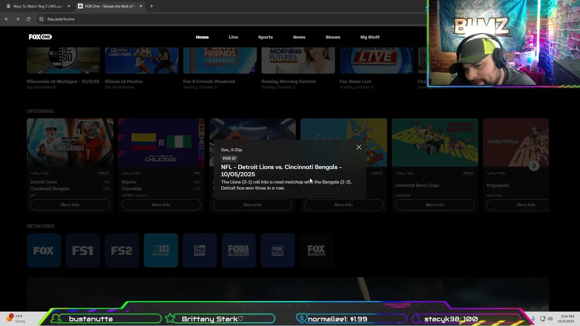Open the microphone tray icon

coord(533,319)
